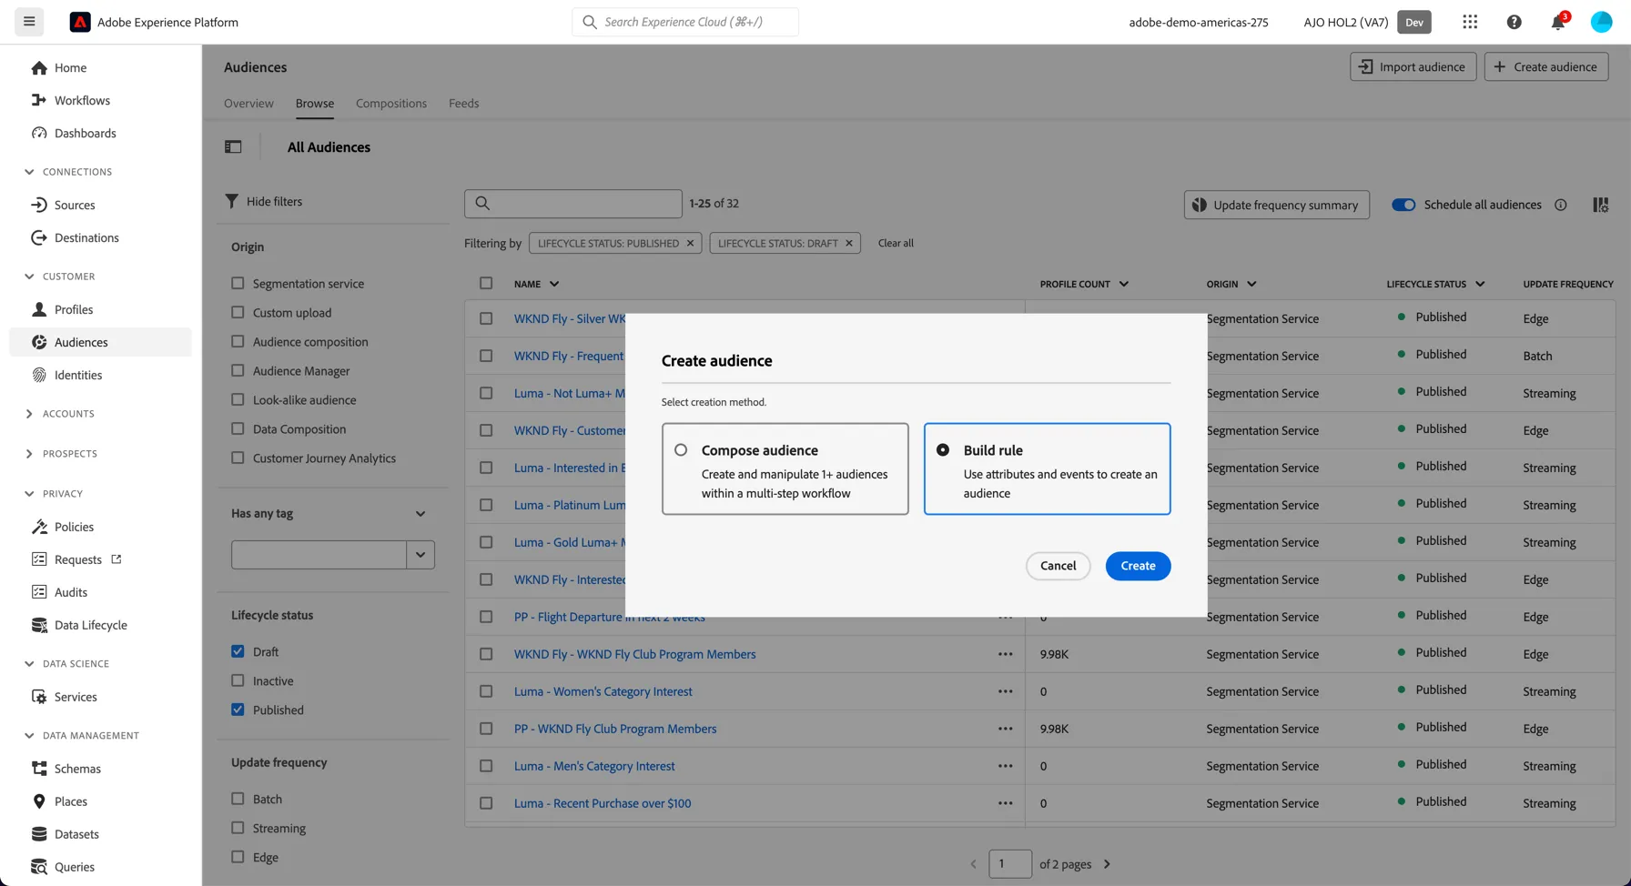Open Workflows in the sidebar

[82, 100]
